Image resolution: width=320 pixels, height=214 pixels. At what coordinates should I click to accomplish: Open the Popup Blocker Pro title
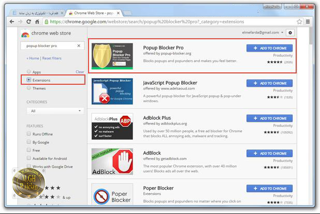tap(163, 48)
